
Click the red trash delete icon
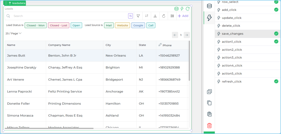click(x=209, y=126)
